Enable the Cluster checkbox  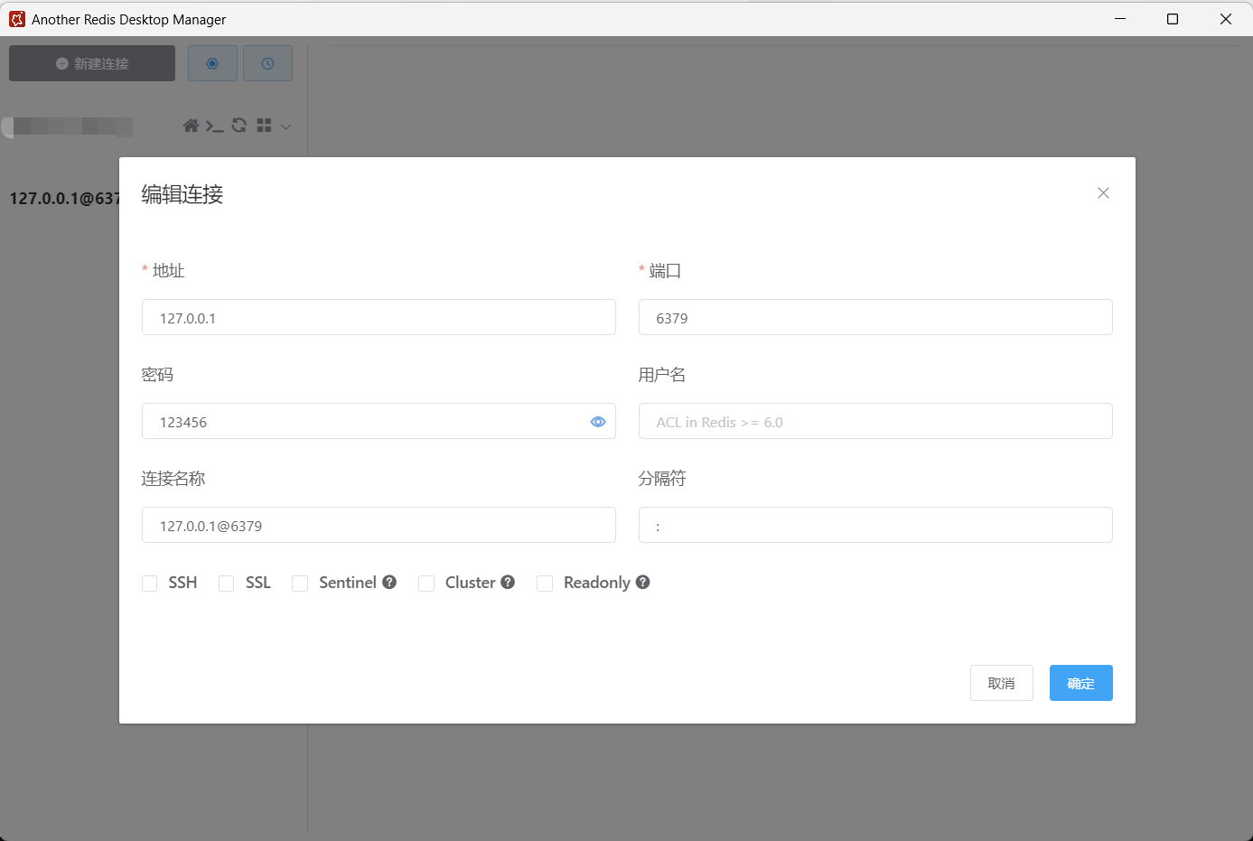[426, 584]
